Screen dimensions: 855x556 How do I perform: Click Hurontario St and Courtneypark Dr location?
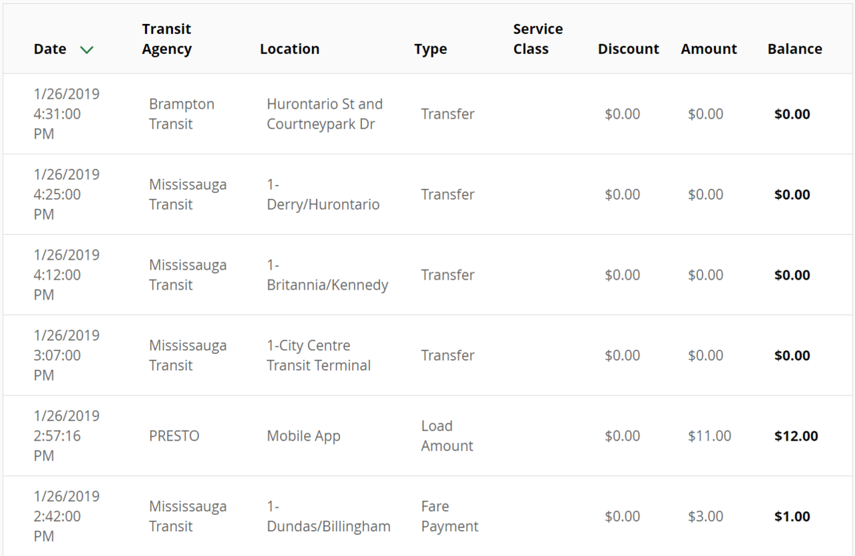point(324,114)
